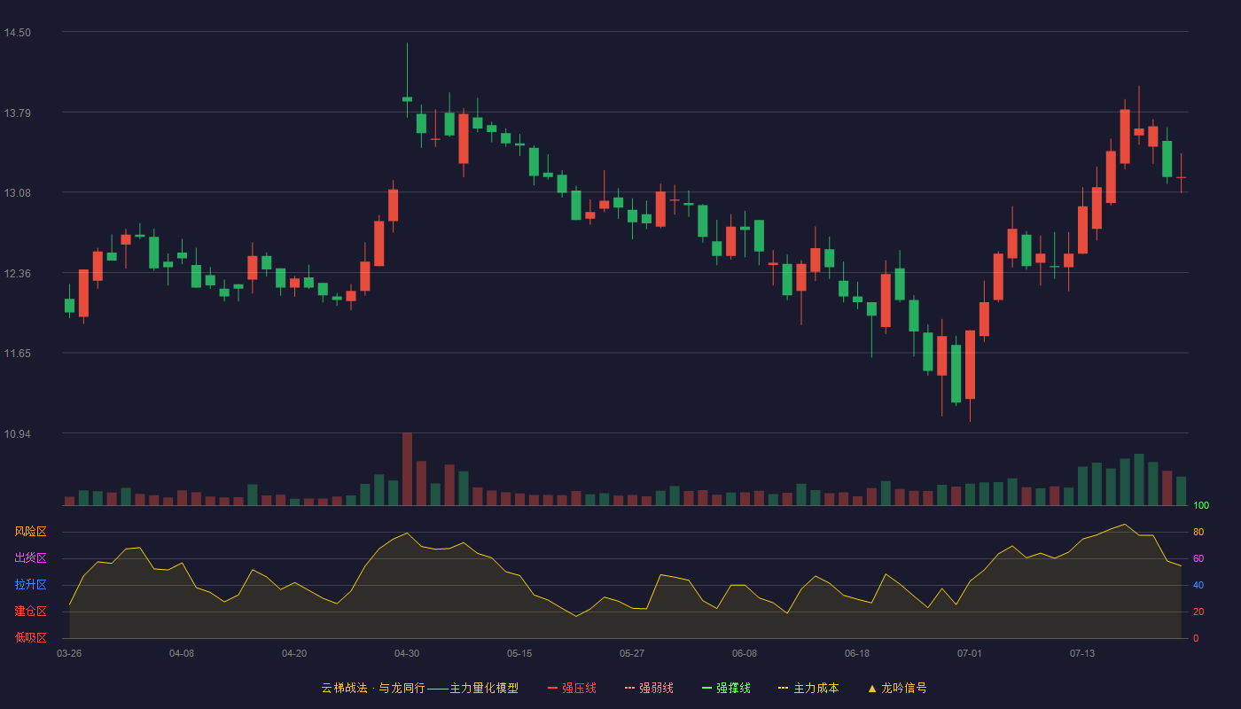The height and width of the screenshot is (709, 1241).
Task: Toggle the 强压线 legend entry
Action: (x=572, y=688)
